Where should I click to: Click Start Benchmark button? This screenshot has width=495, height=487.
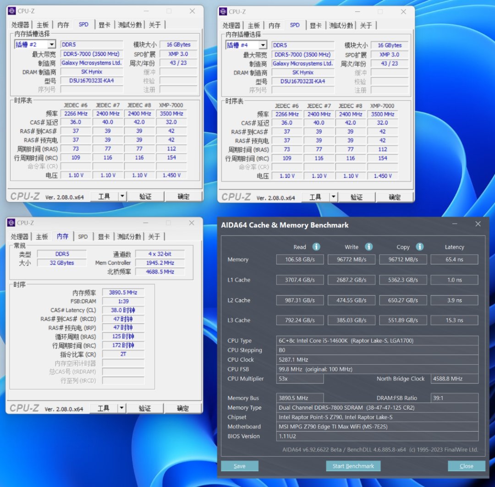[353, 466]
